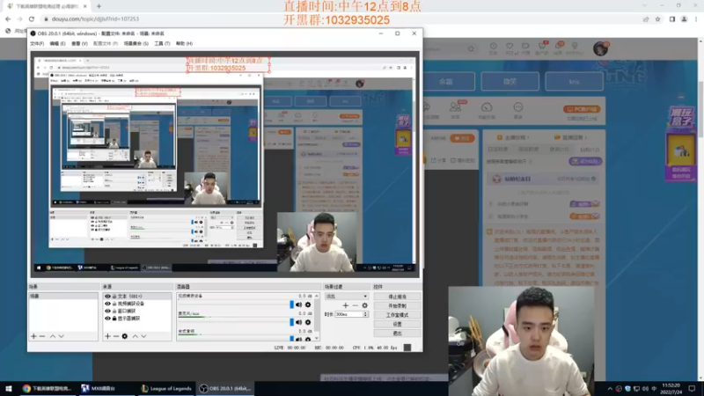Open the more ellipsis icon on Douyu page
Viewport: 704px width, 396px height.
click(x=517, y=107)
